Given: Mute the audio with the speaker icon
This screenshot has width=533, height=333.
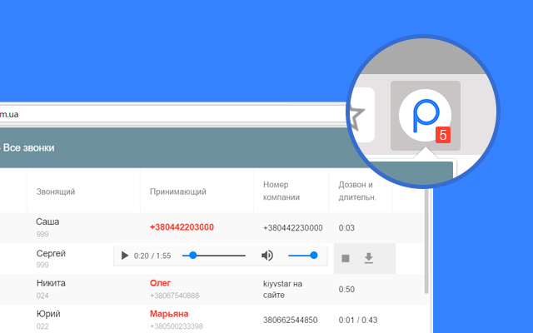Looking at the screenshot, I should pos(267,256).
